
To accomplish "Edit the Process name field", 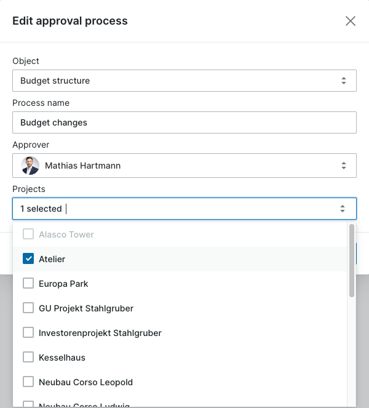I will (184, 122).
